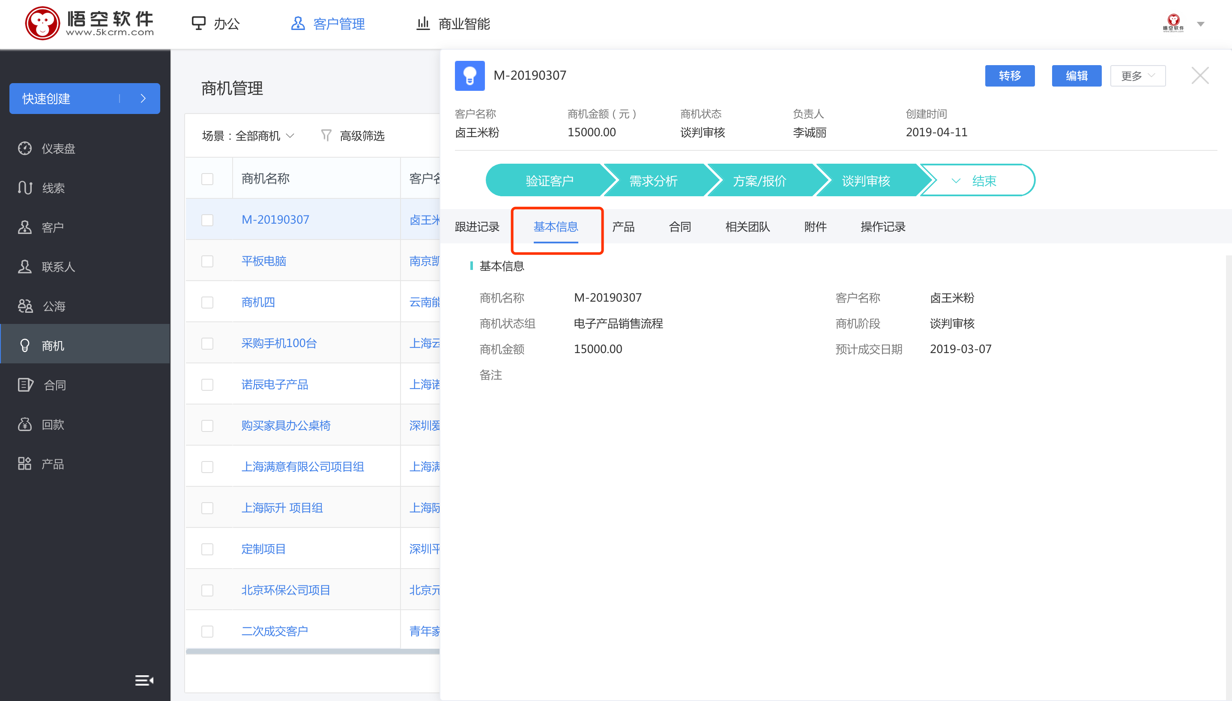Click the 快速创建 button
The image size is (1232, 701).
click(85, 99)
